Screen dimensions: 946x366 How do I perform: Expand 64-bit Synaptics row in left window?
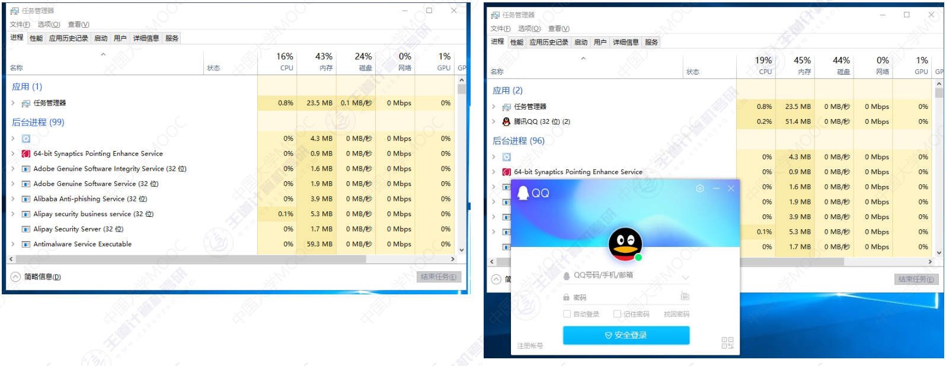click(x=13, y=153)
